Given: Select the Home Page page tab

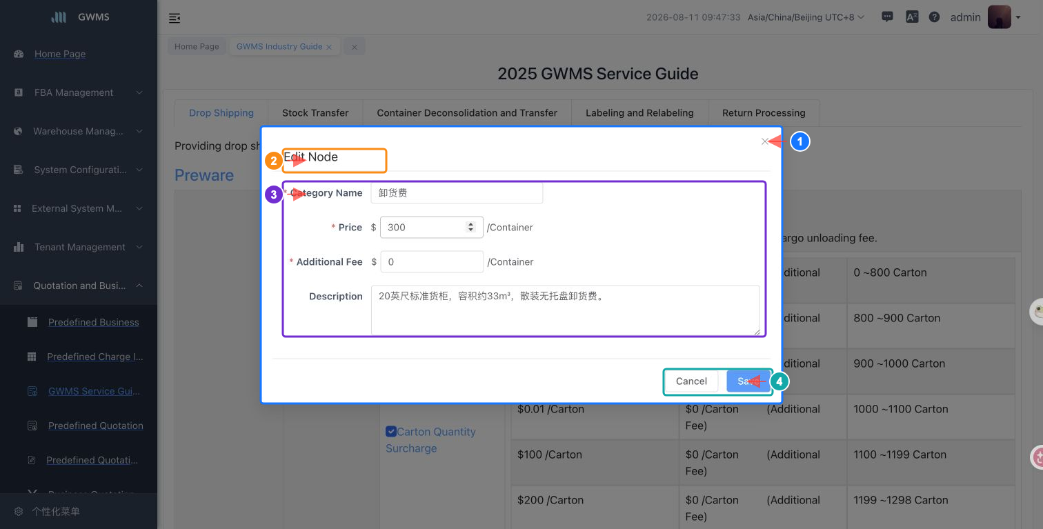Looking at the screenshot, I should 197,47.
